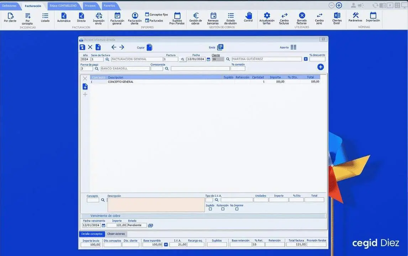Open Estado devolución
The image size is (408, 256).
pyautogui.click(x=231, y=18)
